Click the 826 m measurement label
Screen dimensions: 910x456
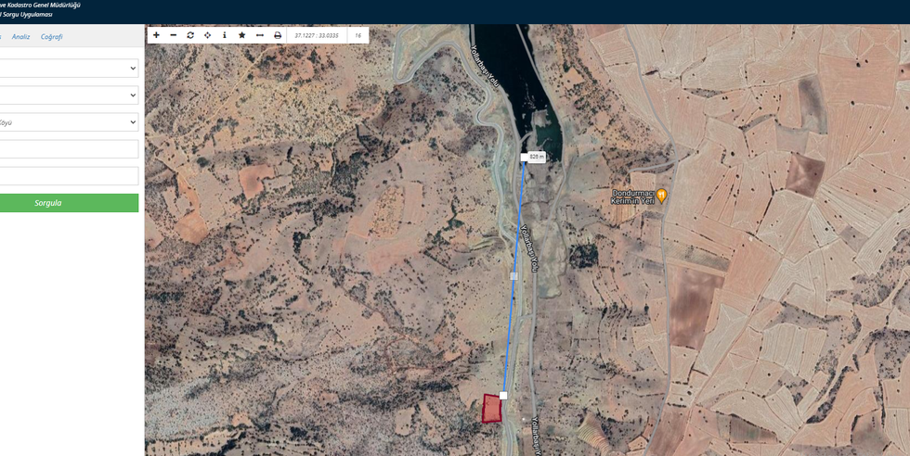pyautogui.click(x=537, y=157)
